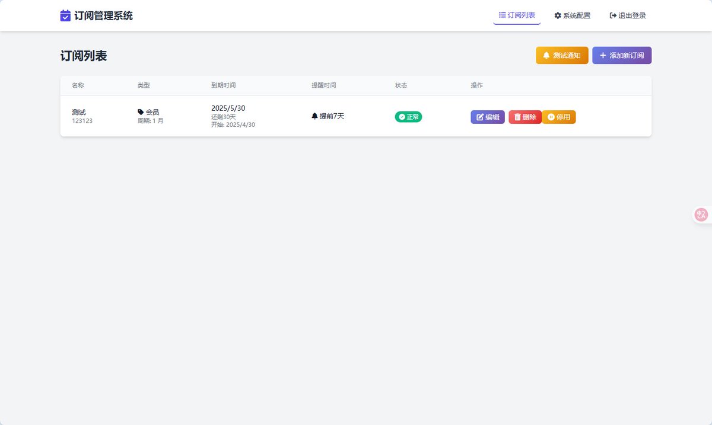Select the subscription row named 测试
Screen dimensions: 712x425
point(78,111)
